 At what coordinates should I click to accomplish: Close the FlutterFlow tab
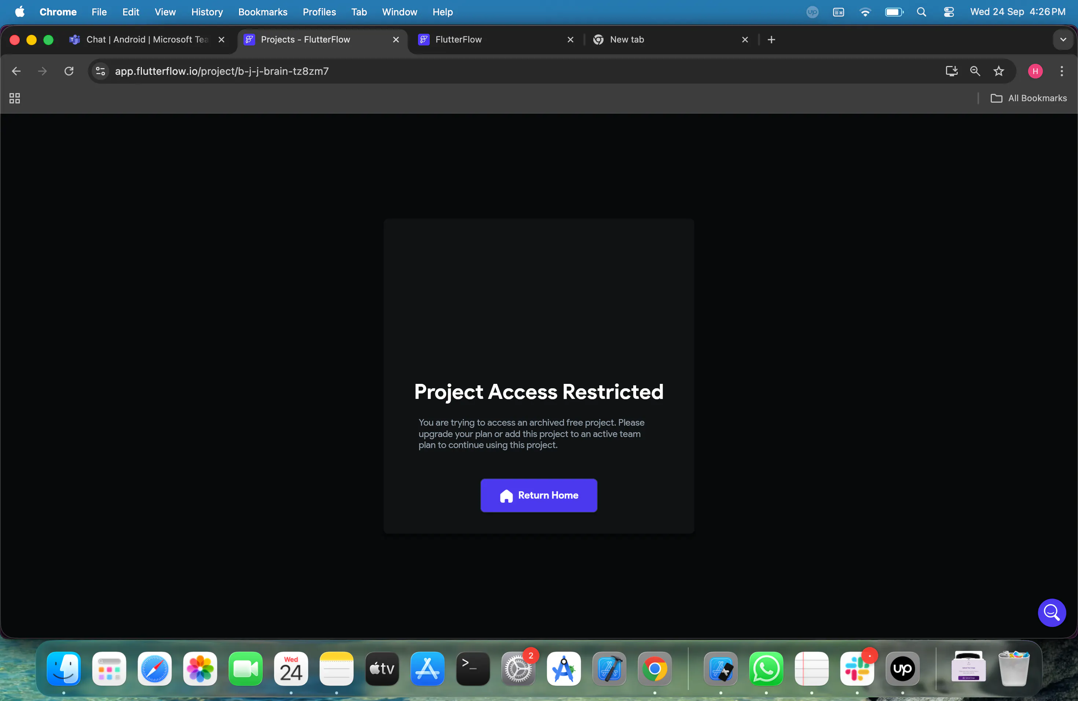click(570, 39)
